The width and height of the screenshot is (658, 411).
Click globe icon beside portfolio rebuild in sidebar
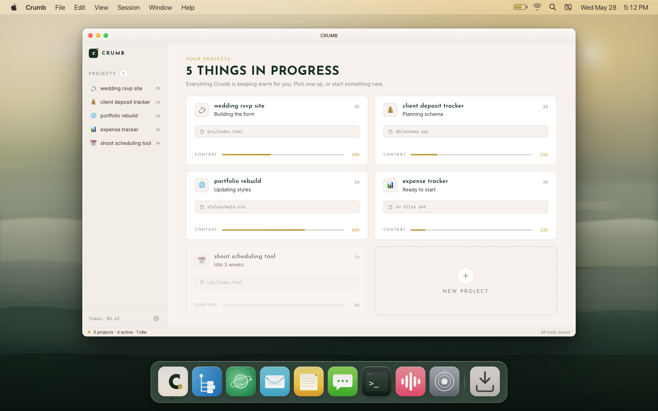coord(94,116)
